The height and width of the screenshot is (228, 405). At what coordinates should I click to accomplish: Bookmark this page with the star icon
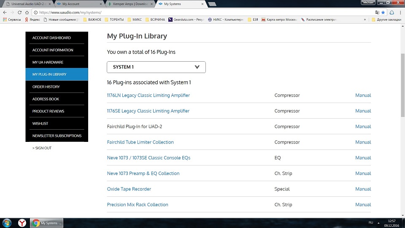pos(383,12)
